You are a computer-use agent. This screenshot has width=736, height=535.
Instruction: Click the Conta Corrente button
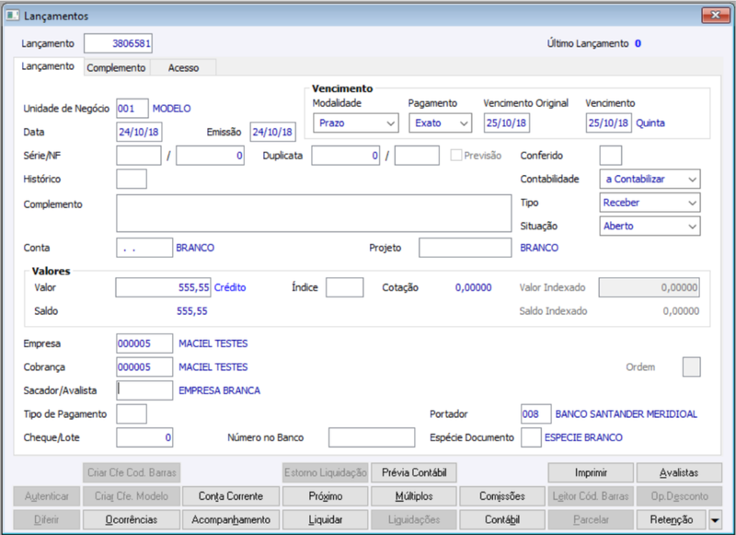tap(231, 496)
